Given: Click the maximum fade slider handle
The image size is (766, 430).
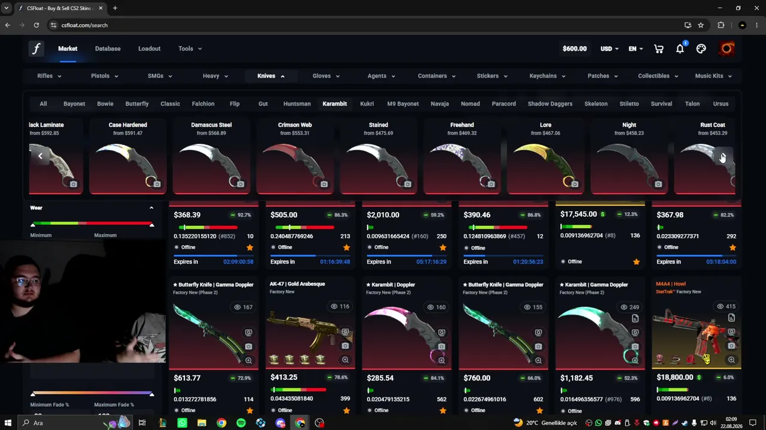Looking at the screenshot, I should point(151,394).
